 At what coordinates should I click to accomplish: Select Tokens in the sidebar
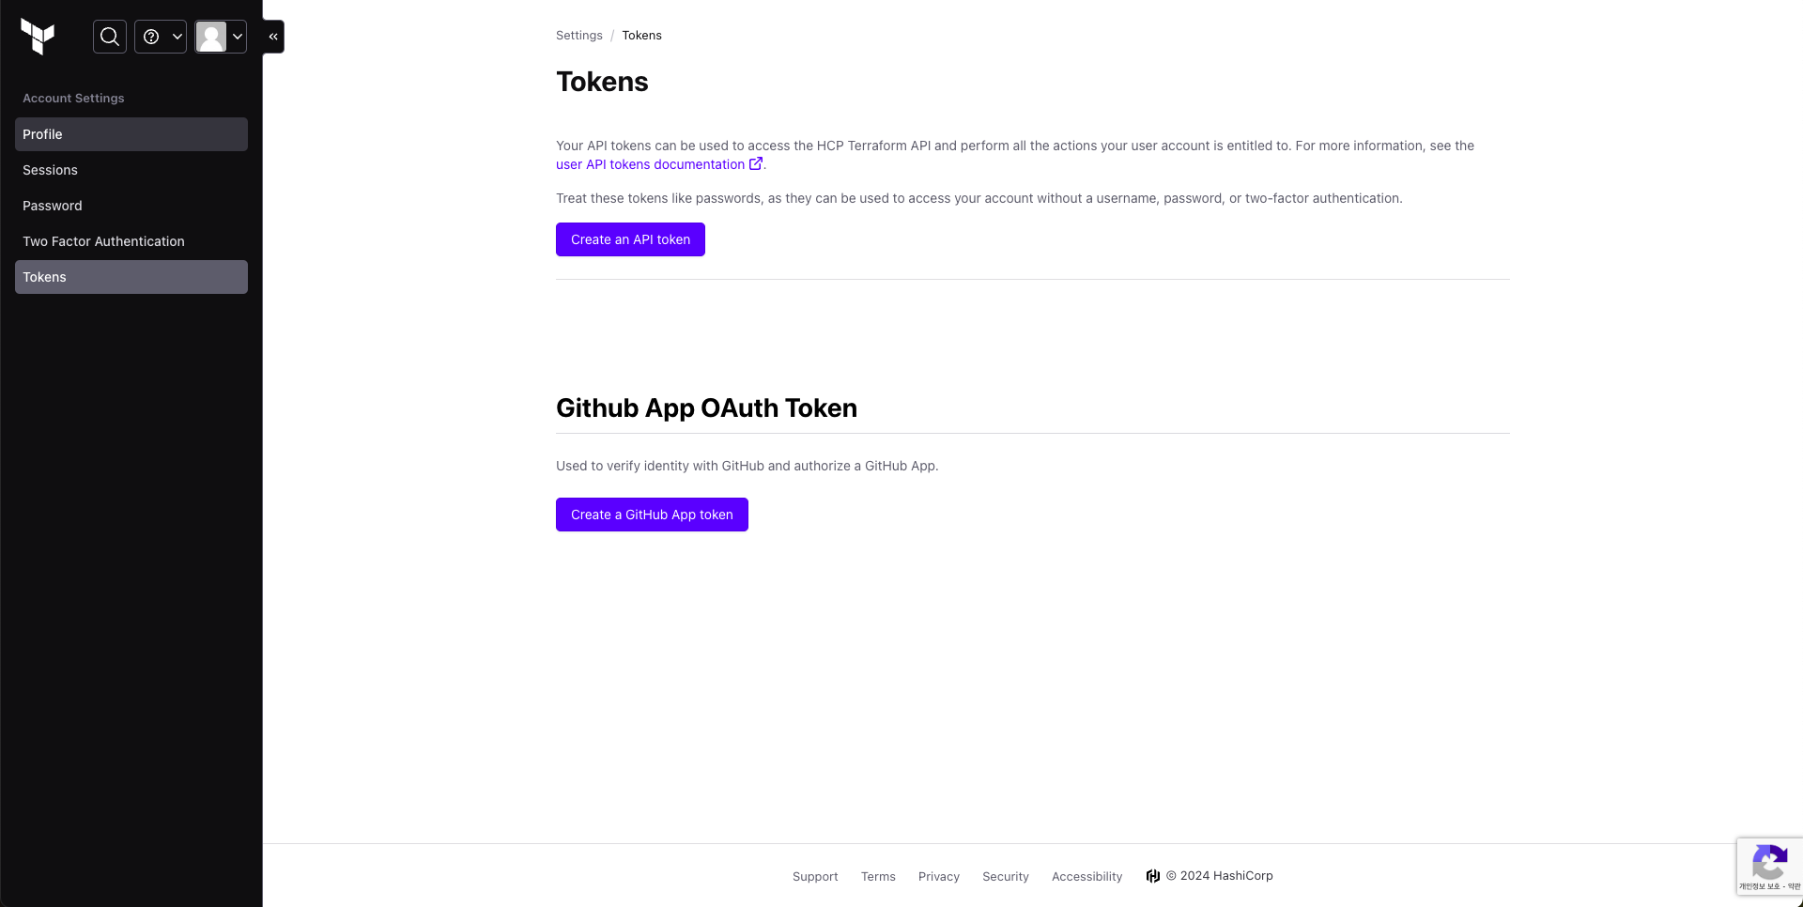tap(131, 277)
